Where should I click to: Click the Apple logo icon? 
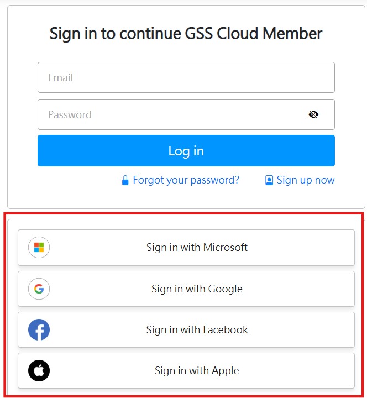tap(39, 370)
